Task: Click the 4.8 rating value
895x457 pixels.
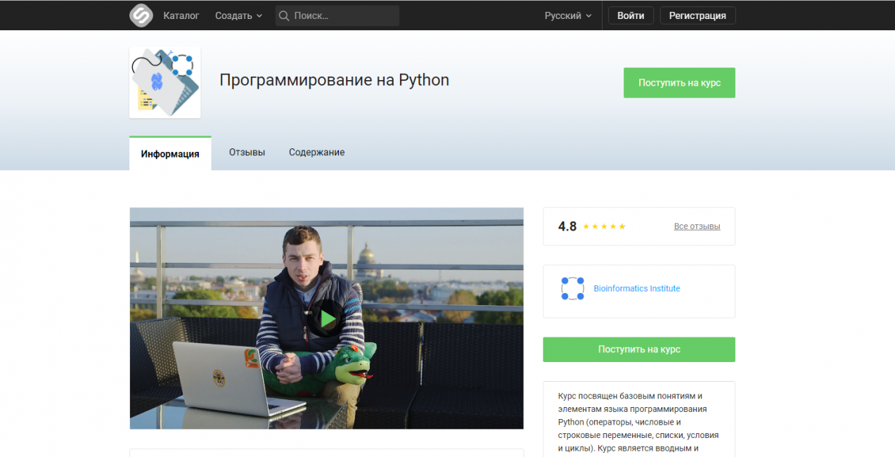Action: point(567,226)
